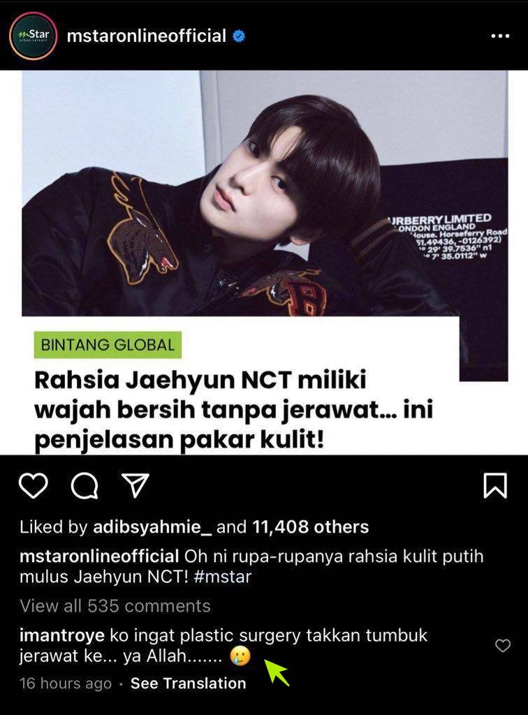This screenshot has width=528, height=715.
Task: Open mstaronlineofficial profile from header
Action: [x=147, y=36]
